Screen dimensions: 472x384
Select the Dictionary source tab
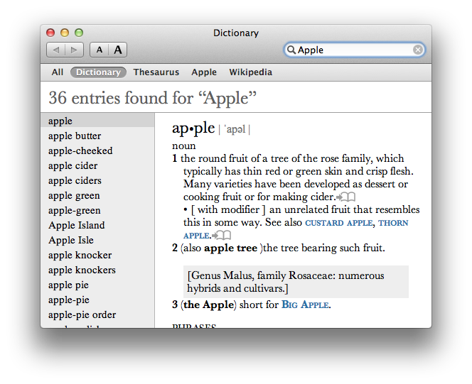pyautogui.click(x=98, y=72)
